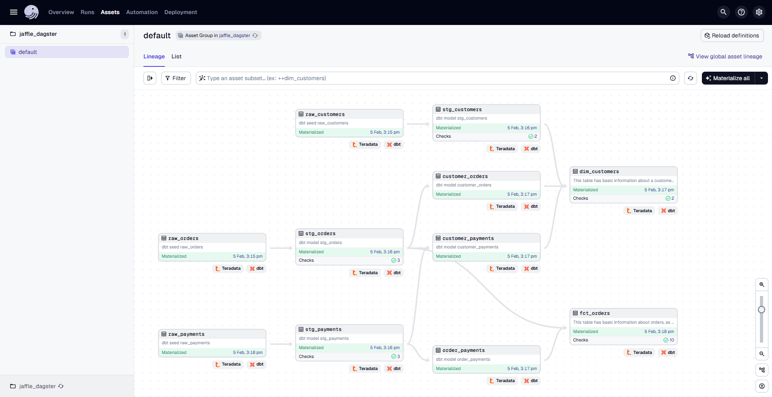Click the asset selection syntax info icon
Image resolution: width=772 pixels, height=397 pixels.
click(673, 78)
